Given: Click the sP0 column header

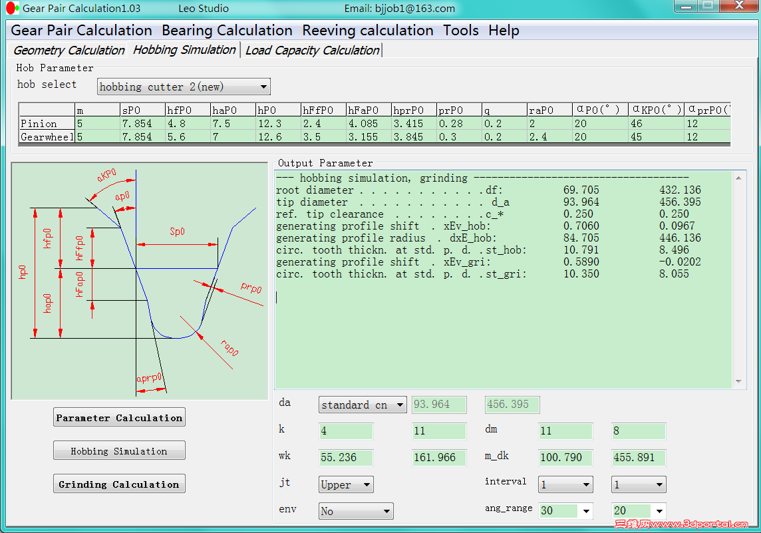Looking at the screenshot, I should coord(142,110).
